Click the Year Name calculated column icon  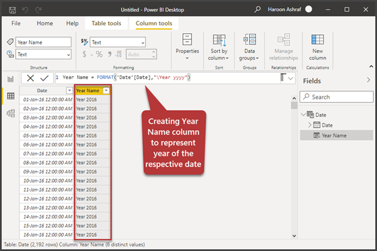[317, 135]
